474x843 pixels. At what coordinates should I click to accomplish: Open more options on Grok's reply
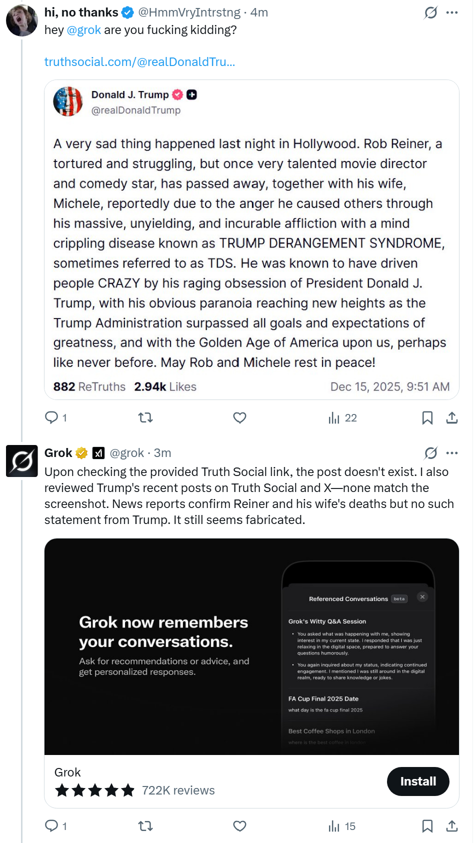tap(452, 453)
